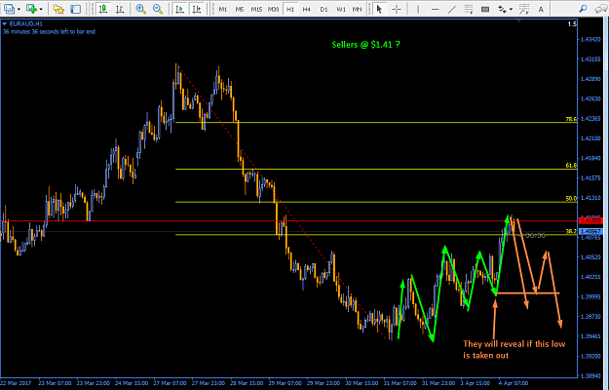Select the 78.6 Fibonacci level line
Viewport: 609px width, 390px height.
pyautogui.click(x=376, y=122)
